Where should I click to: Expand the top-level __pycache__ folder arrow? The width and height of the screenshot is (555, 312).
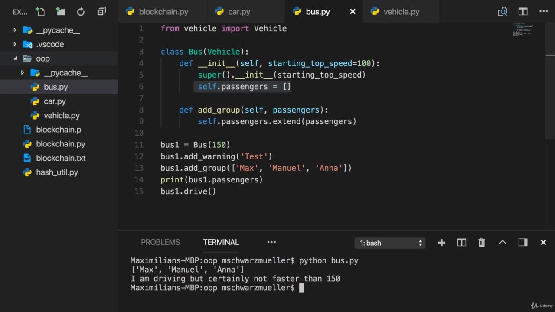point(15,30)
